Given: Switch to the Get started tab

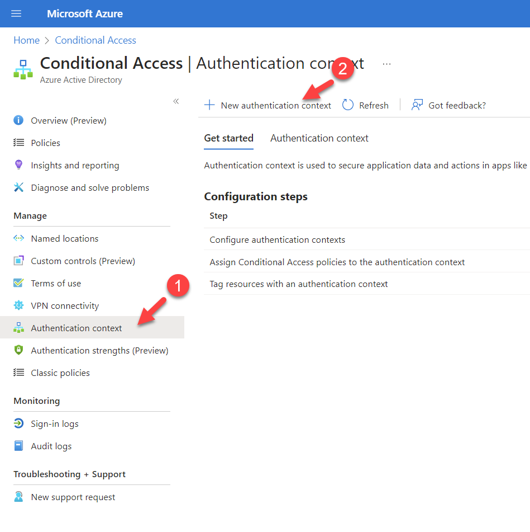Looking at the screenshot, I should click(228, 138).
